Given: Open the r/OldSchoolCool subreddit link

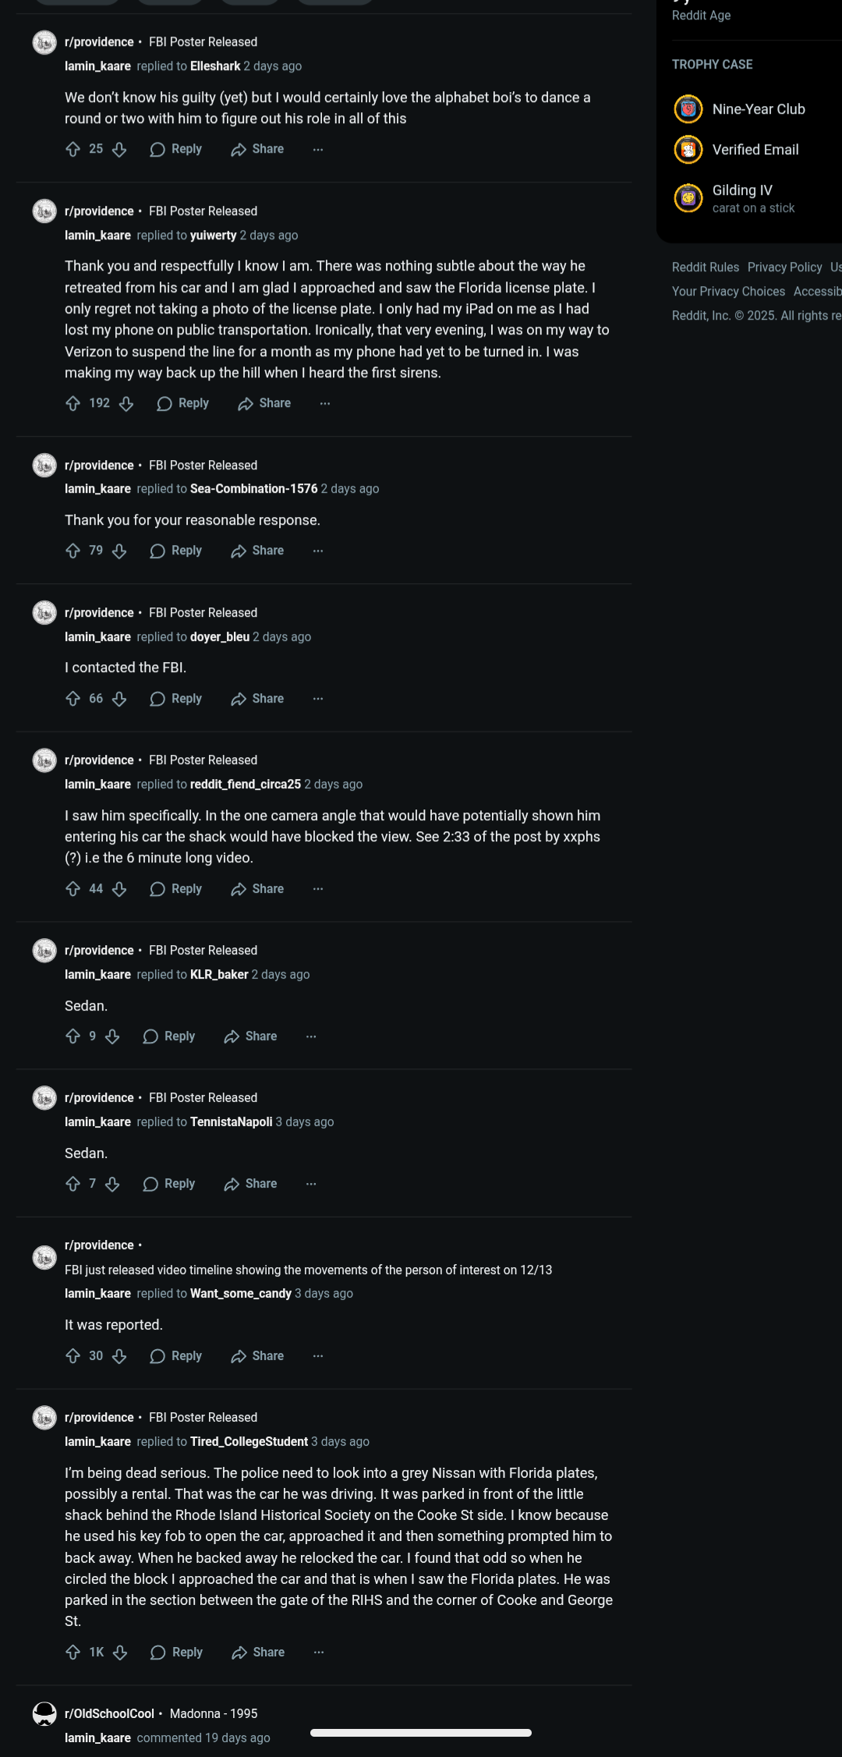Looking at the screenshot, I should pyautogui.click(x=109, y=1713).
